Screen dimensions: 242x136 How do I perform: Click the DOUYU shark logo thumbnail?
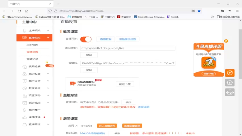tap(209, 63)
